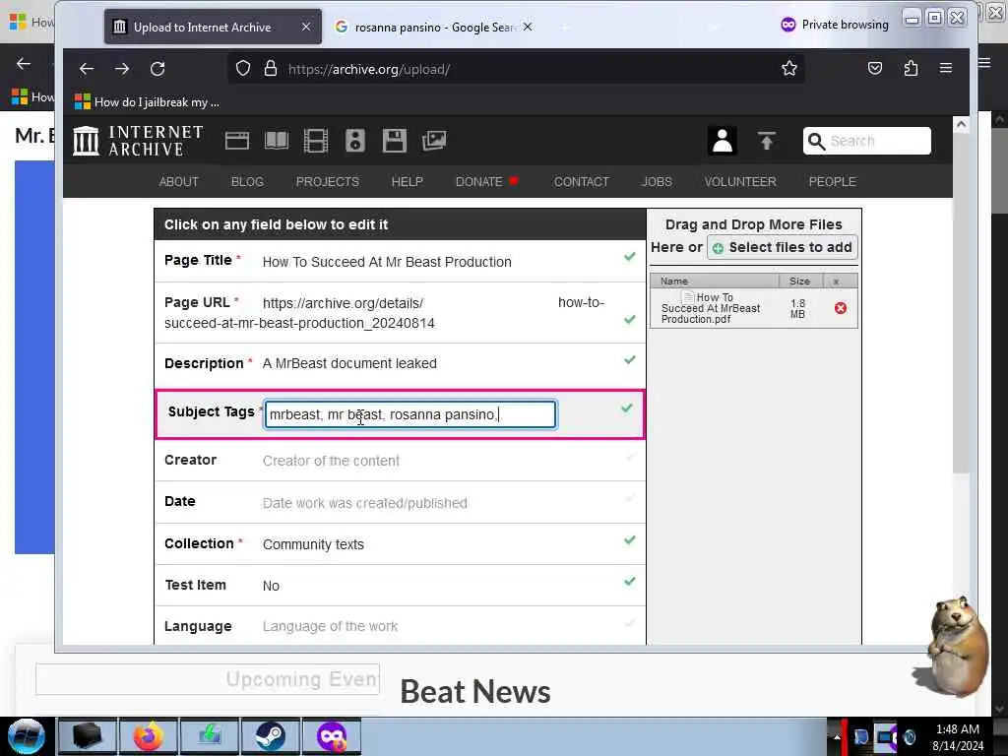The width and height of the screenshot is (1008, 756).
Task: Click the tracking protection shield icon
Action: pos(242,68)
